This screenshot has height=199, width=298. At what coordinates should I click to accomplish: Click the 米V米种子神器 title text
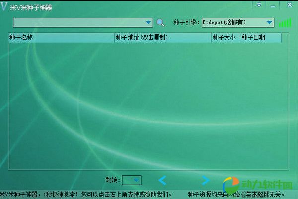(x=31, y=8)
